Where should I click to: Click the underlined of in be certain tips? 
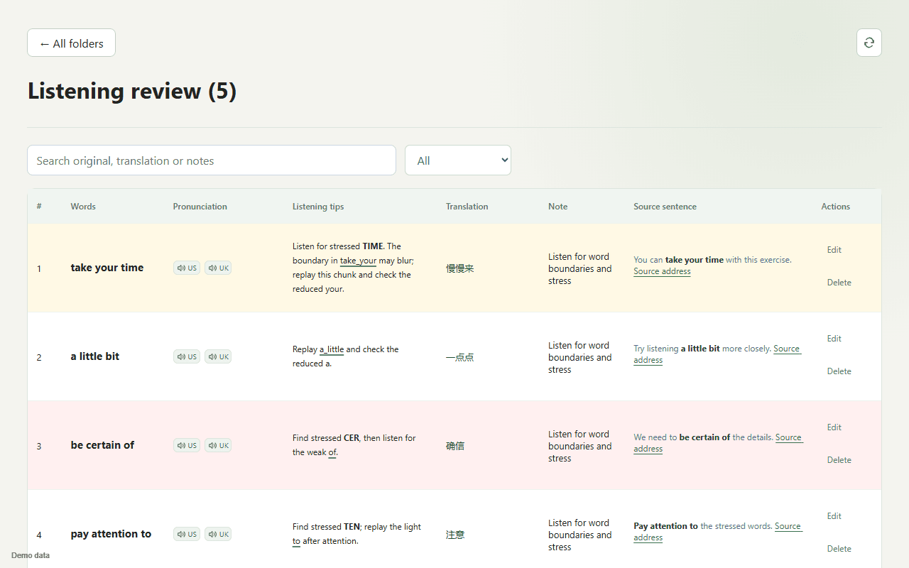tap(332, 452)
